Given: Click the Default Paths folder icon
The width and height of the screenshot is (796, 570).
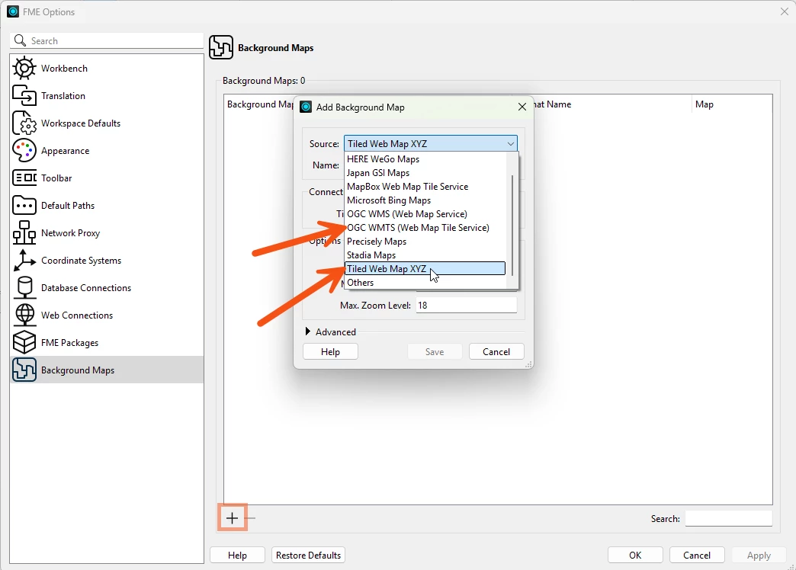Looking at the screenshot, I should (x=24, y=205).
